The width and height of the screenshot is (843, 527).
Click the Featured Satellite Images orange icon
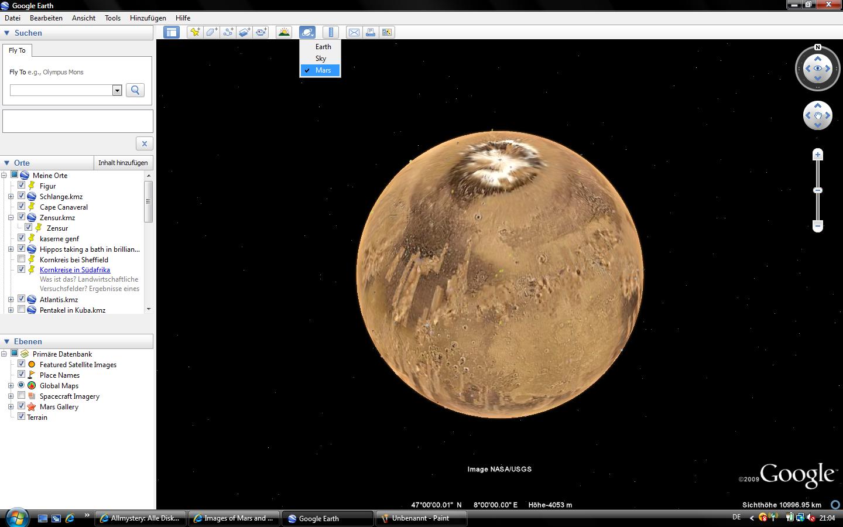(32, 364)
